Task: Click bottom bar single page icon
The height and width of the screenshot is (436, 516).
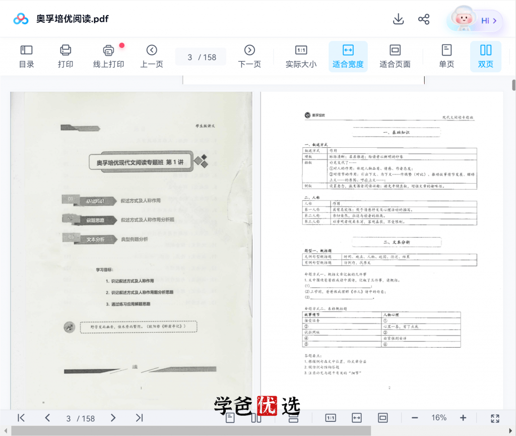Action: click(230, 418)
